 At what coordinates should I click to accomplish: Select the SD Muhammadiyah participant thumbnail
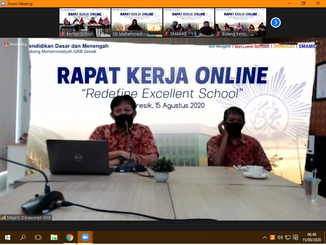click(x=137, y=23)
